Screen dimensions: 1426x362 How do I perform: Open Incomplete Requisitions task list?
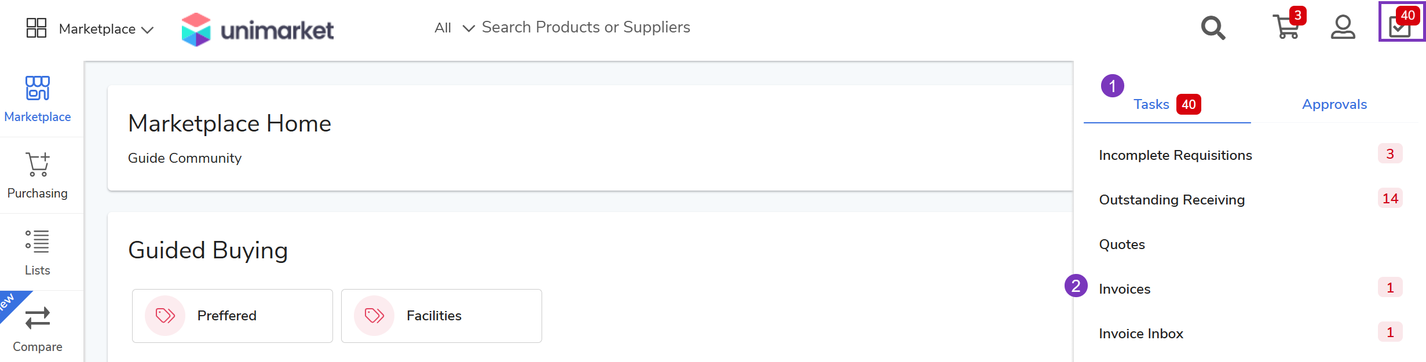(1175, 155)
